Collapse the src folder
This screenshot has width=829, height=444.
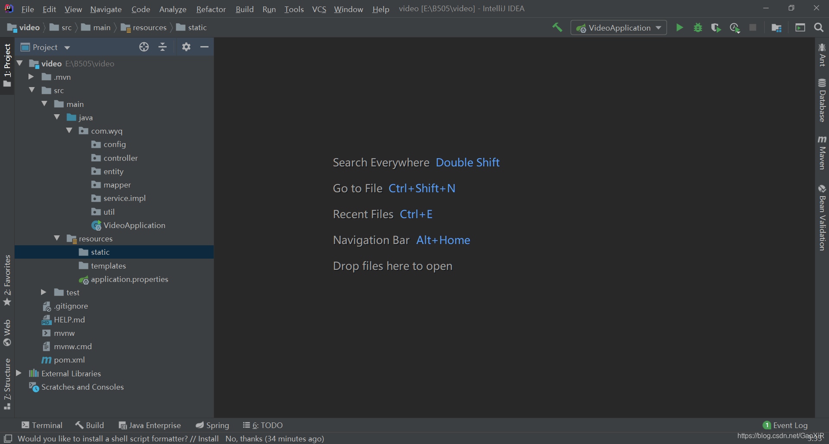click(x=32, y=90)
